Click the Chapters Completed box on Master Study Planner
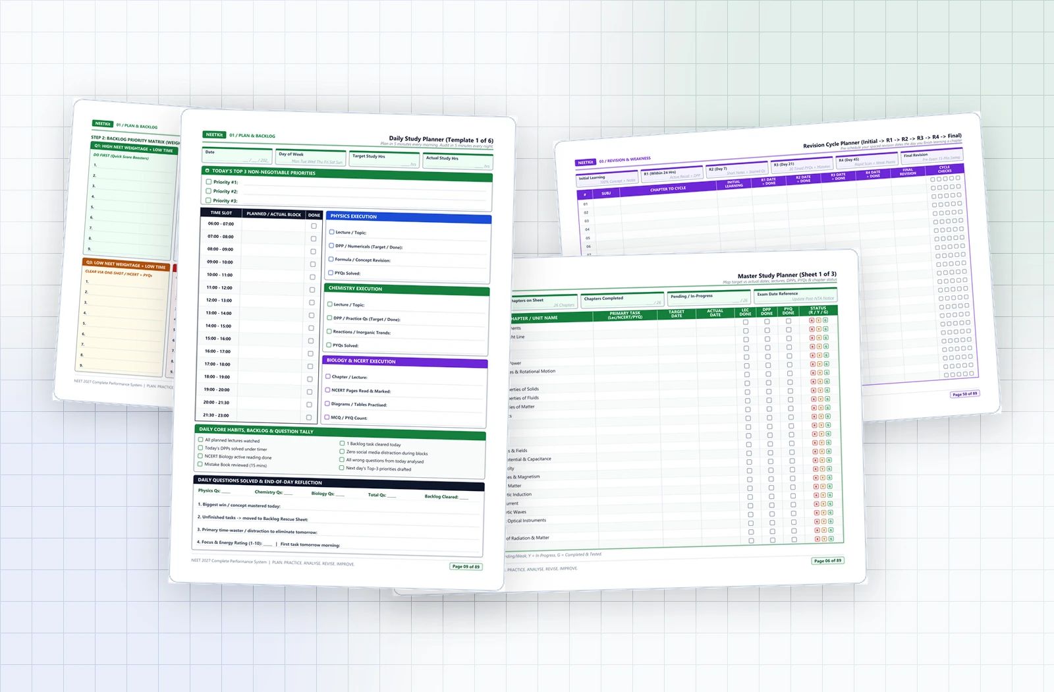This screenshot has width=1054, height=692. click(623, 300)
